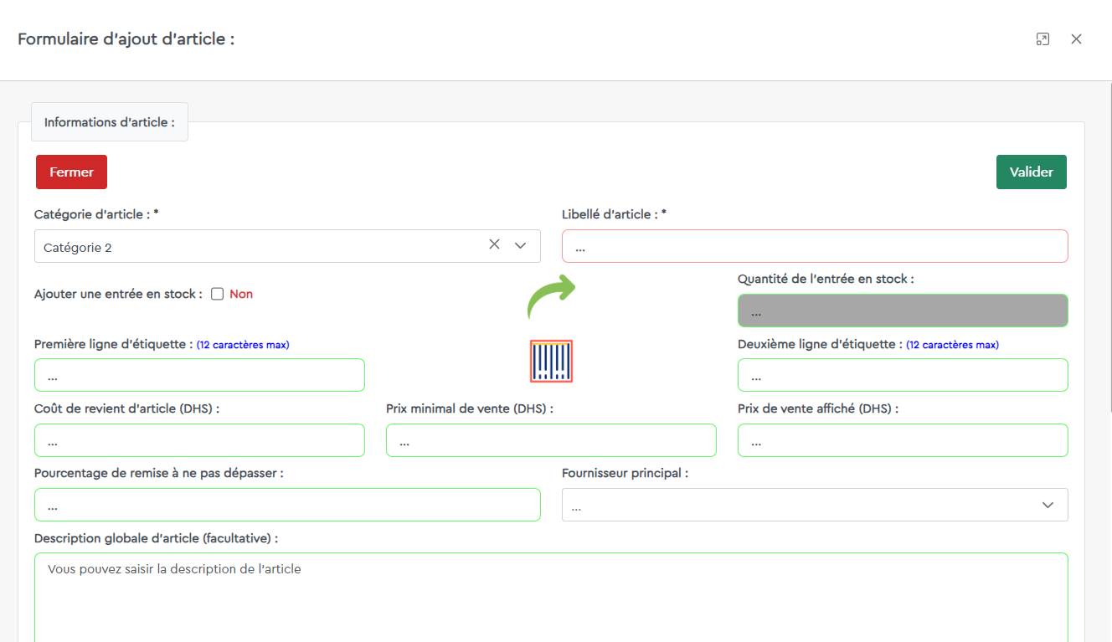Open the Fournisseur principal dropdown
Screen dimensions: 1112x642
[x=815, y=505]
